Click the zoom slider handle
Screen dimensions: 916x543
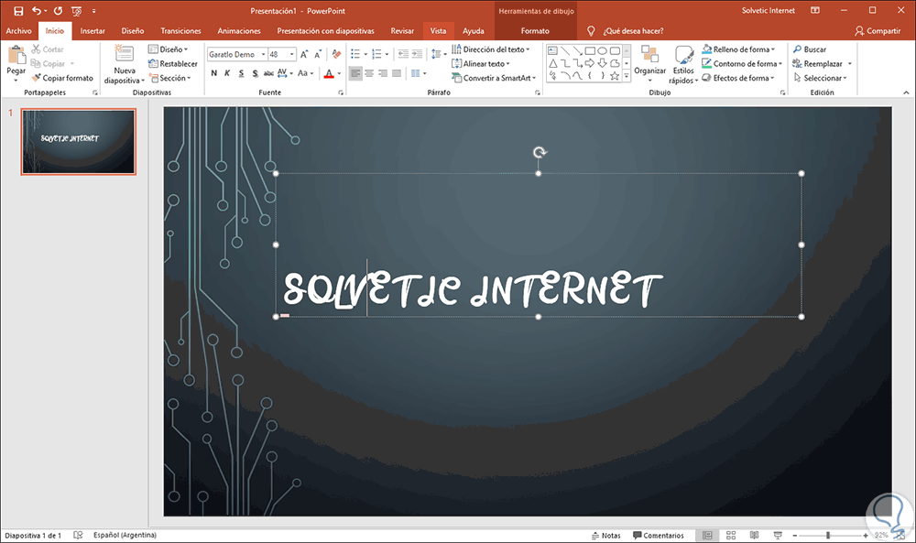[x=828, y=535]
